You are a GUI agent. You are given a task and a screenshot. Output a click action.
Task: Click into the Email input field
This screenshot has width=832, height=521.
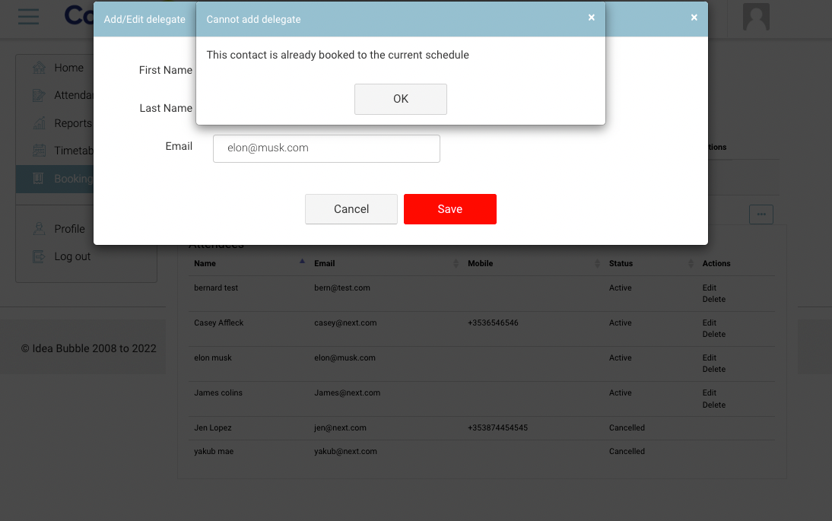(326, 148)
